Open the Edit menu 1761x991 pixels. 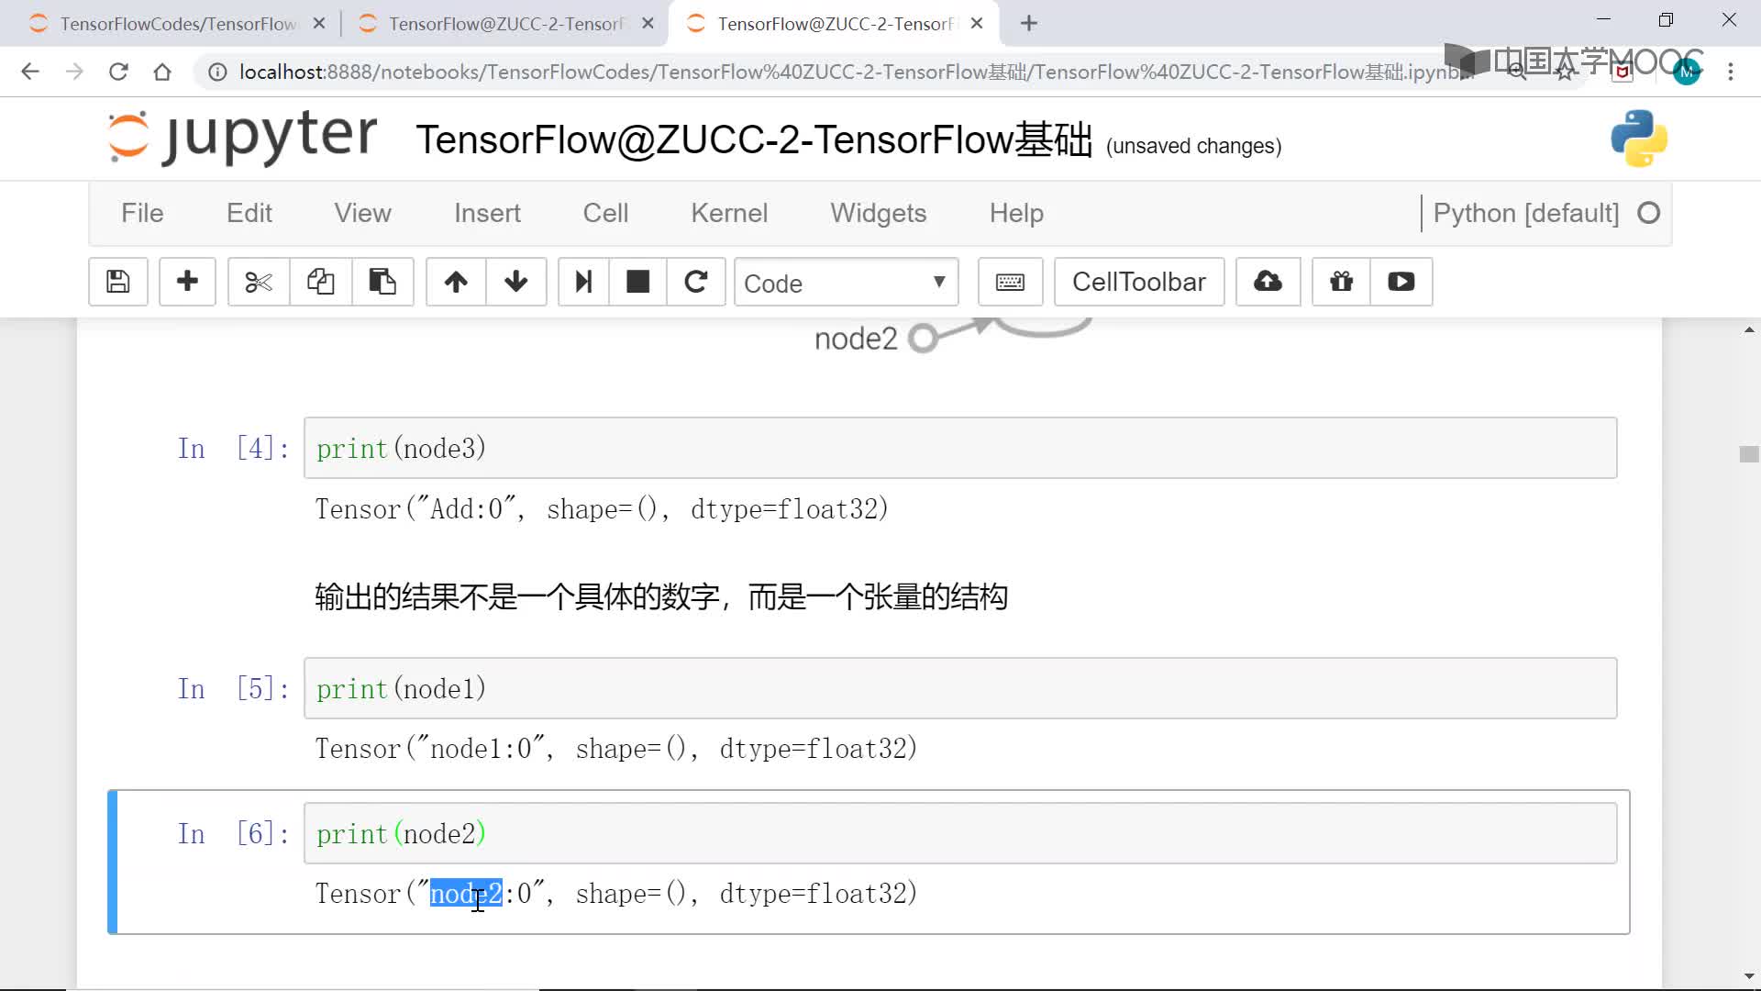(249, 213)
